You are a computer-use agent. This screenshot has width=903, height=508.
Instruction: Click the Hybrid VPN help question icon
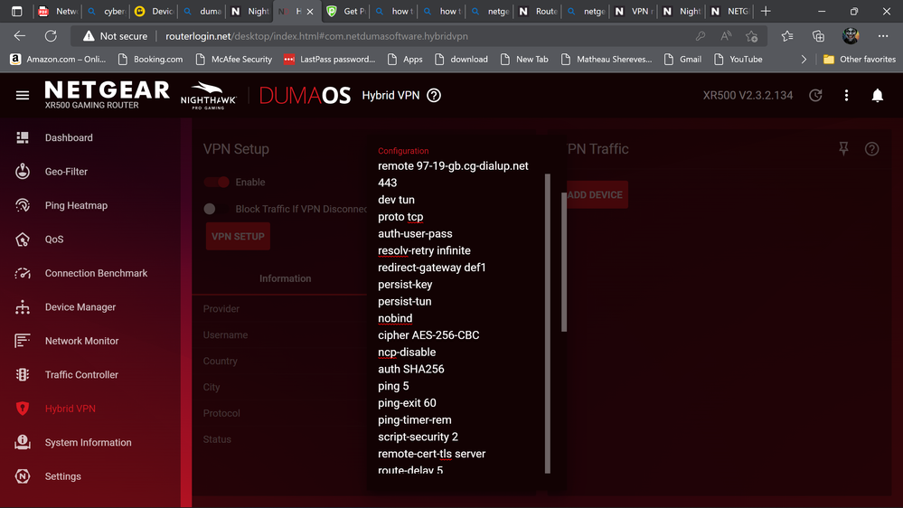[x=434, y=95]
